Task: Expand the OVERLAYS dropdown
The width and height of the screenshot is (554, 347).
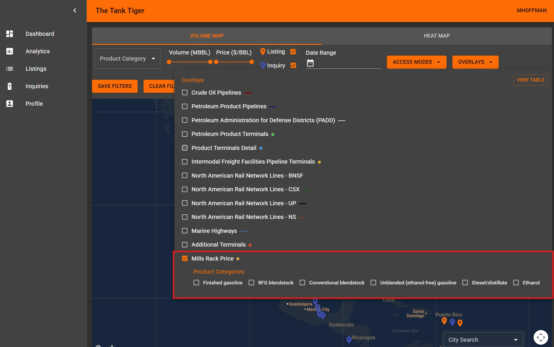Action: [x=475, y=62]
